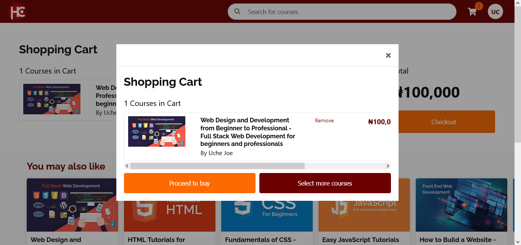
Task: Click the Select more courses button
Action: [325, 183]
